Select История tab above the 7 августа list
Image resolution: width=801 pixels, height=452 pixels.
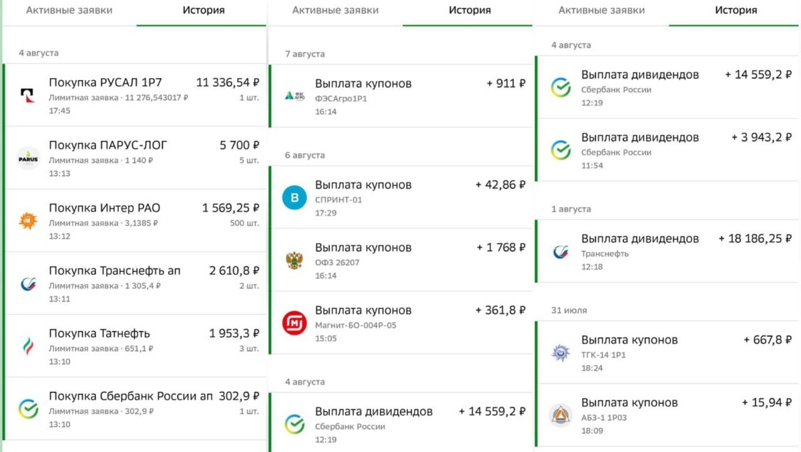[x=470, y=11]
